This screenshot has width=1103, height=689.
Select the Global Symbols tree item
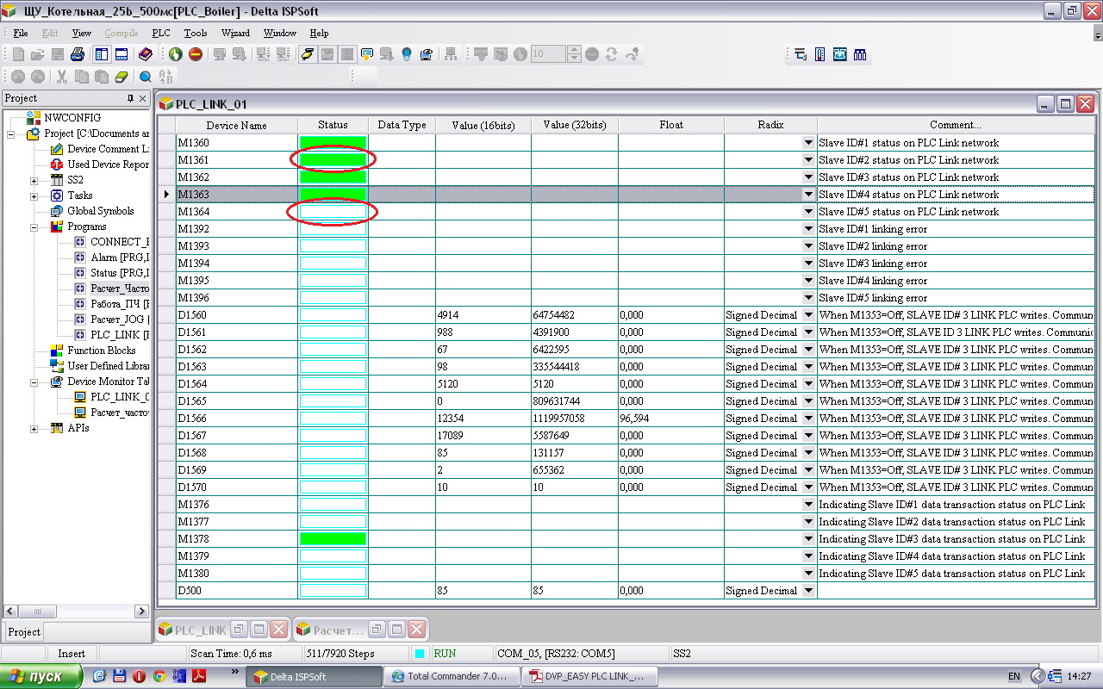pyautogui.click(x=101, y=211)
